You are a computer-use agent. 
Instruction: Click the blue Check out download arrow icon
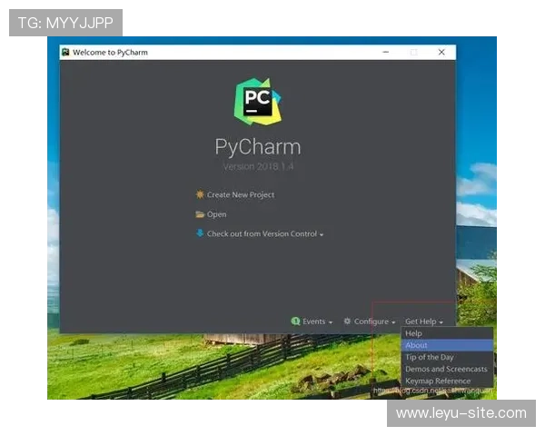[x=200, y=233]
